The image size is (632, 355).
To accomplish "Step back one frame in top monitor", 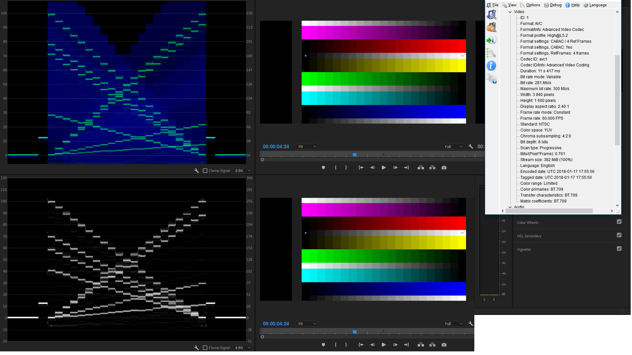I will (372, 168).
